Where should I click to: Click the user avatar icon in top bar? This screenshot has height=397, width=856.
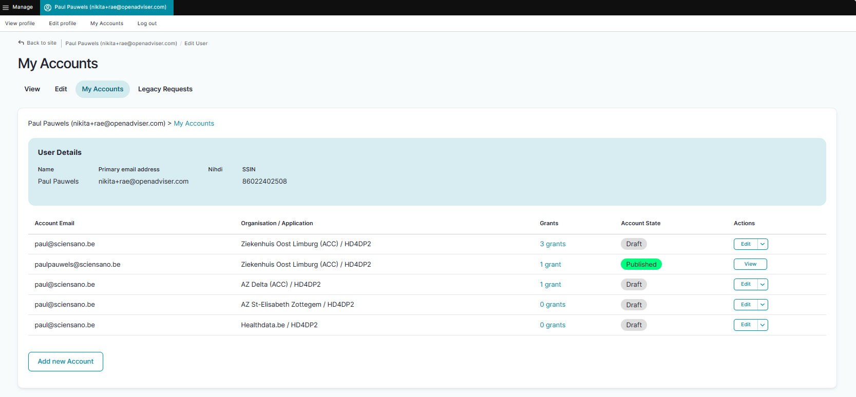[48, 8]
